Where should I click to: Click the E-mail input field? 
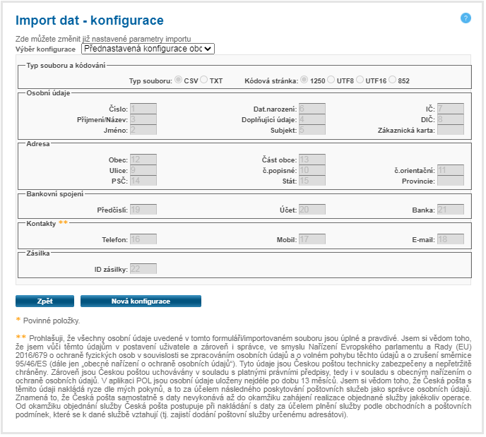450,239
